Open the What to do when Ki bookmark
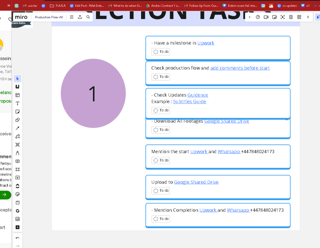This screenshot has height=248, width=320. click(125, 6)
